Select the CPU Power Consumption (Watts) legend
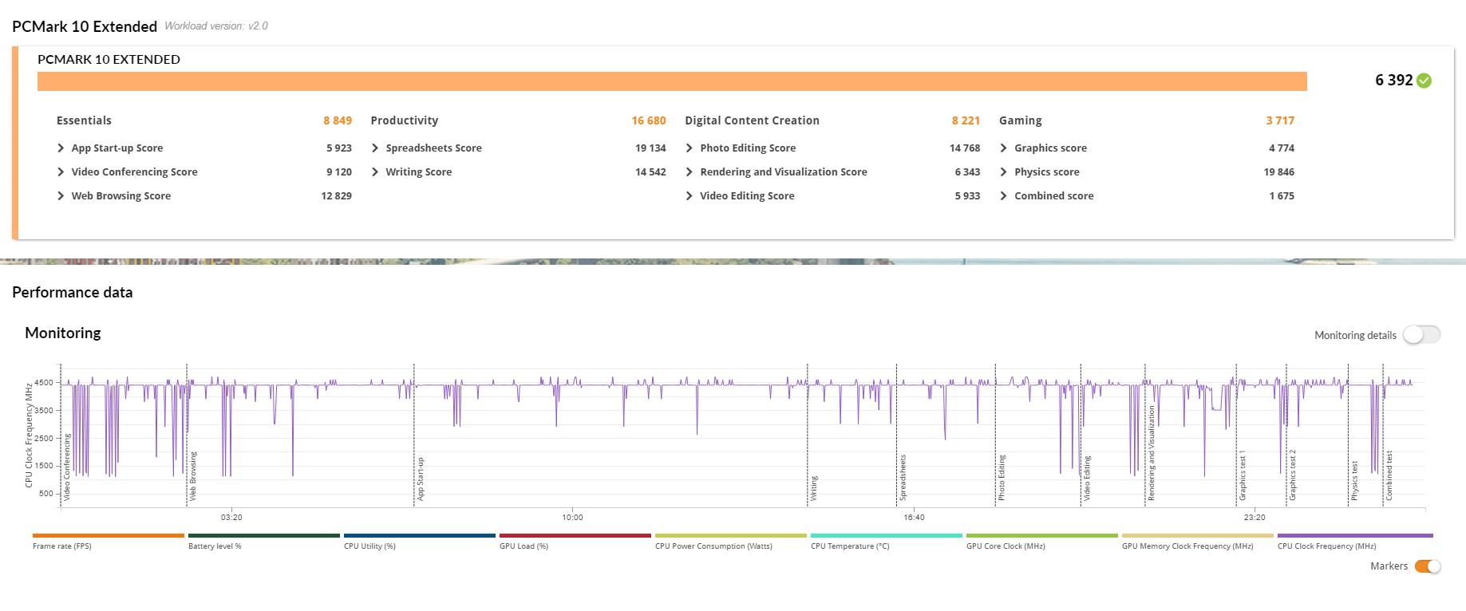1466x611 pixels. tap(731, 542)
